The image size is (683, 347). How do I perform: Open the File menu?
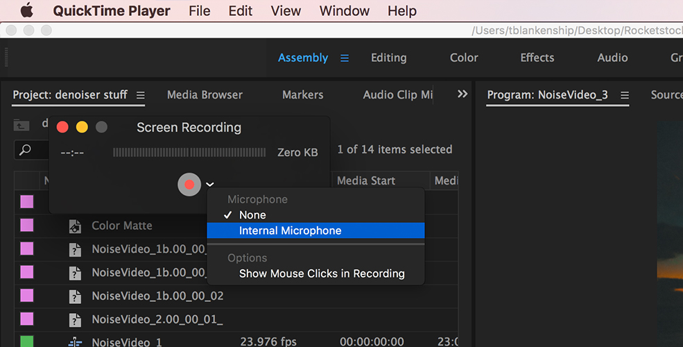click(200, 10)
